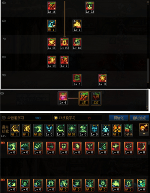Screen dimensions: 150x193
Task: Click the 自动加点 auto-assign button
Action: [x=139, y=118]
